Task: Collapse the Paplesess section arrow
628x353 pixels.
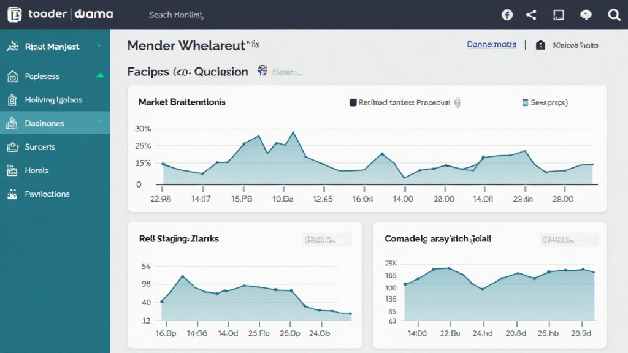Action: 100,76
